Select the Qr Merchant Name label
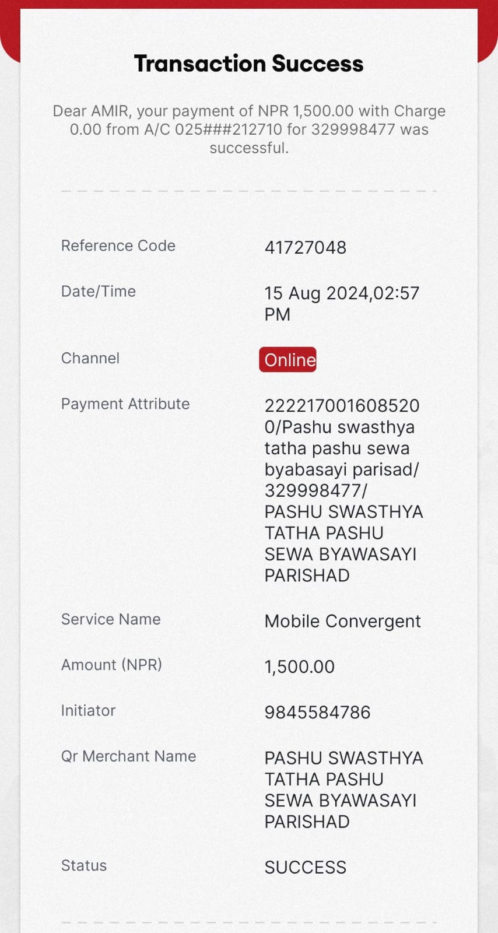 tap(128, 756)
